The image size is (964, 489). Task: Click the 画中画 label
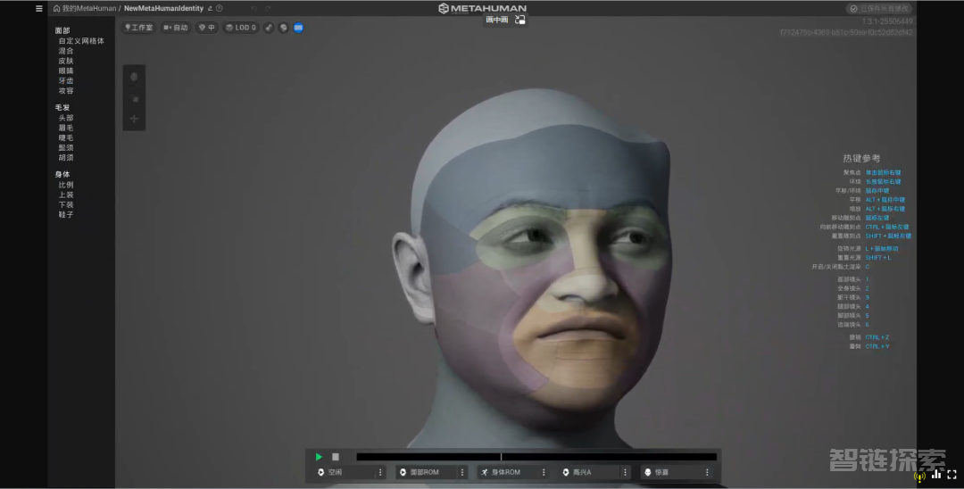497,20
